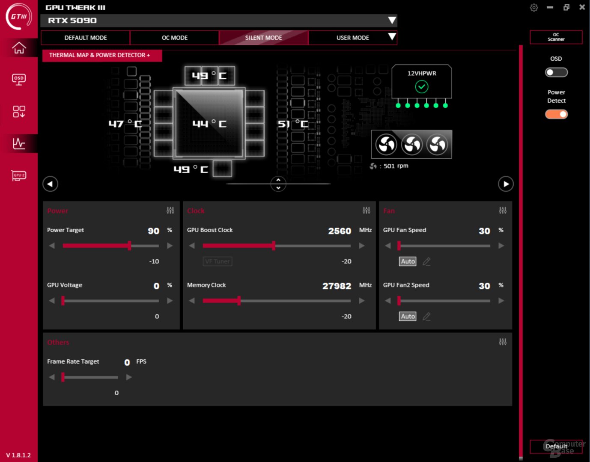
Task: Expand the User Mode profile dropdown arrow
Action: 392,37
